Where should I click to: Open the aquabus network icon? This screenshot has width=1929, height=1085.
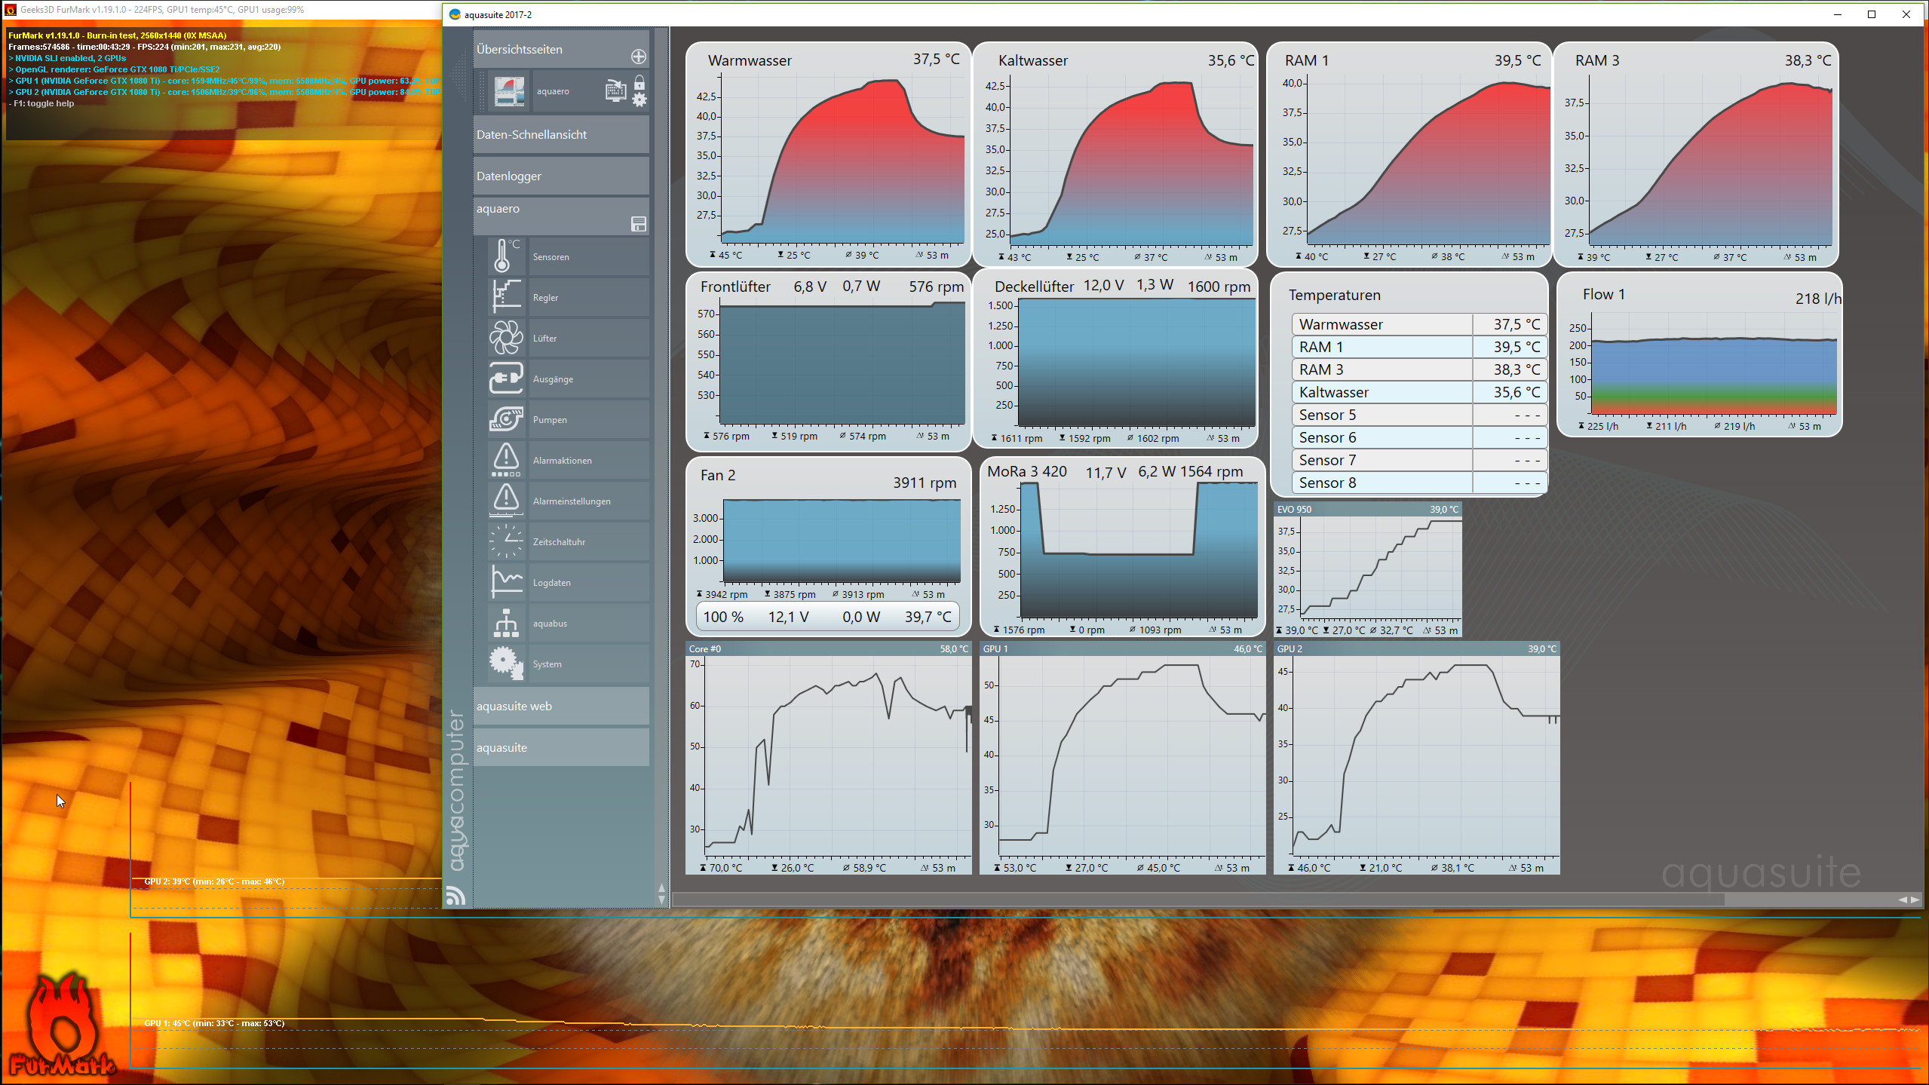pyautogui.click(x=505, y=623)
